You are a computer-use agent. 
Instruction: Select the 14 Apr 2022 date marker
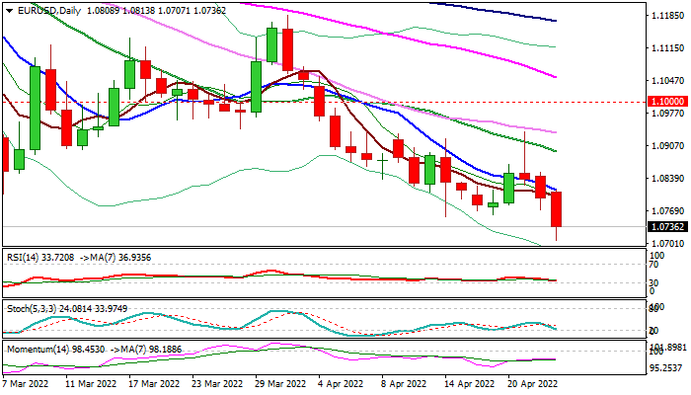tap(467, 380)
